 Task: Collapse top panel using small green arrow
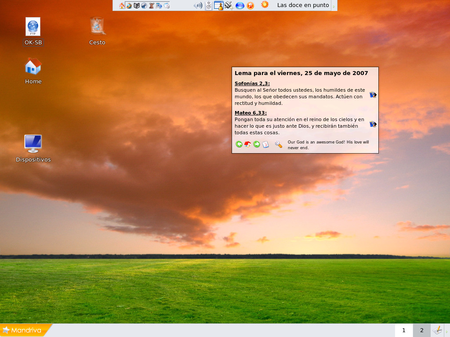click(x=334, y=6)
